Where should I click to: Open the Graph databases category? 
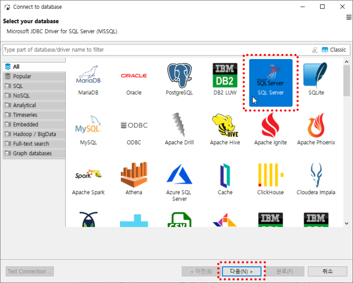point(34,153)
